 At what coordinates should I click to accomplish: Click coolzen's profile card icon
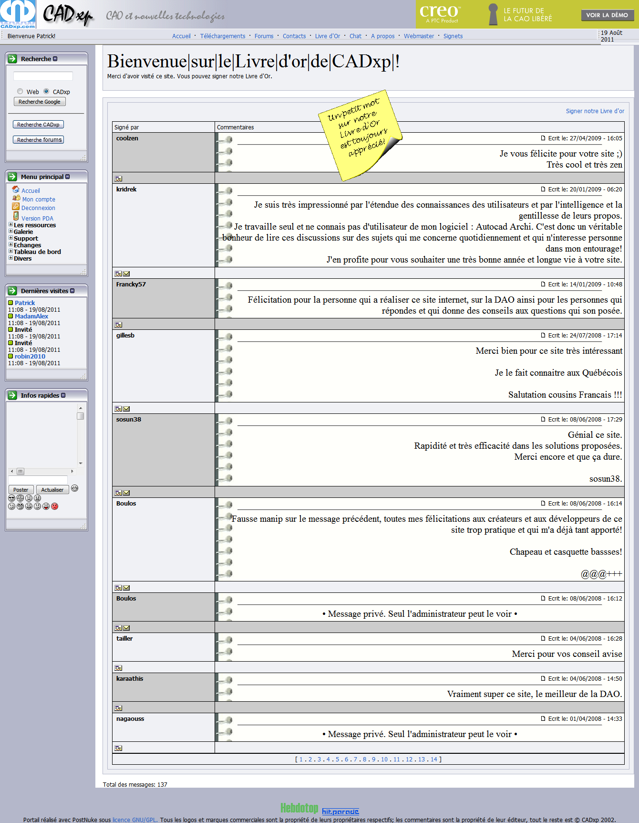(118, 179)
